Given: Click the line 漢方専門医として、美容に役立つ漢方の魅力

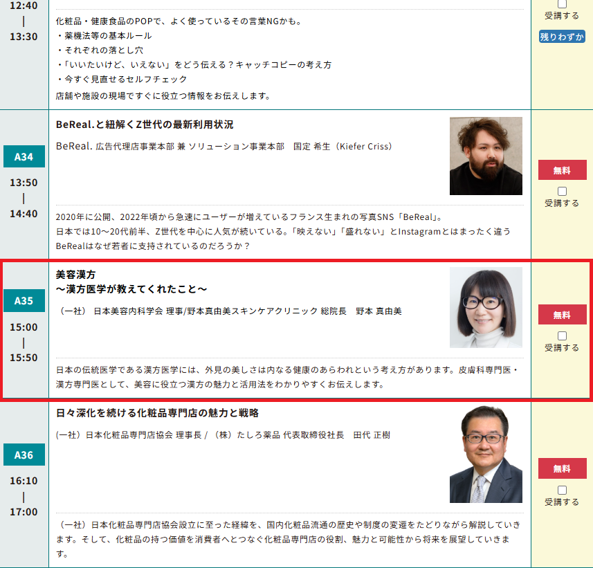Looking at the screenshot, I should [221, 385].
